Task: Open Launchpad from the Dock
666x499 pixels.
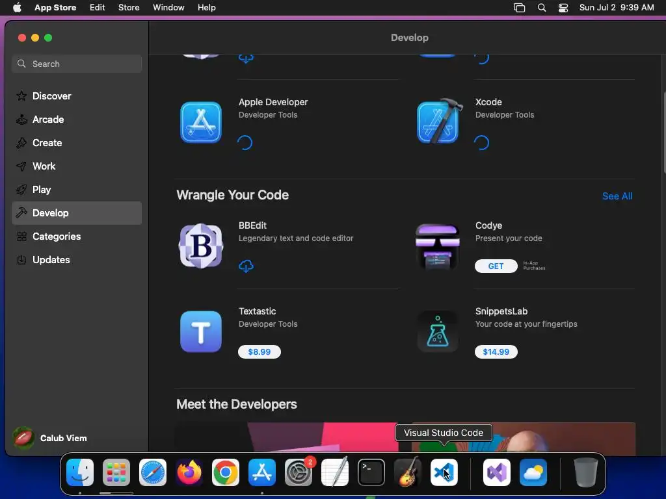Action: coord(116,472)
